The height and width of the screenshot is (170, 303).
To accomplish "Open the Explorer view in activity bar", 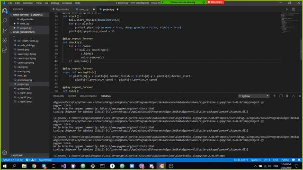I will tap(5, 11).
